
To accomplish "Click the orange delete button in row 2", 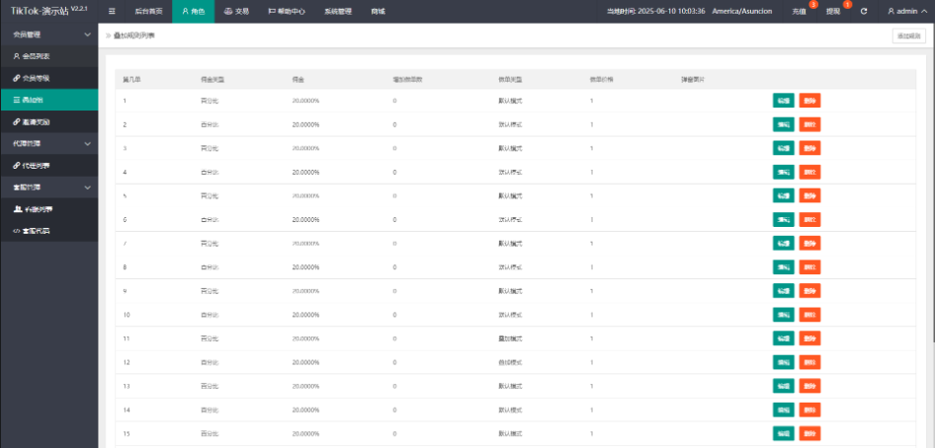I will (809, 124).
